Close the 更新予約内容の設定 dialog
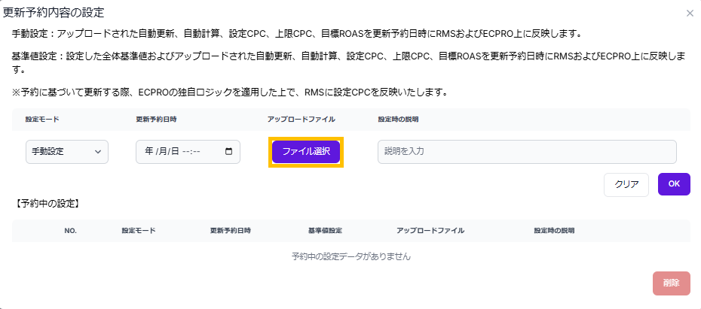The image size is (701, 309). [x=690, y=13]
